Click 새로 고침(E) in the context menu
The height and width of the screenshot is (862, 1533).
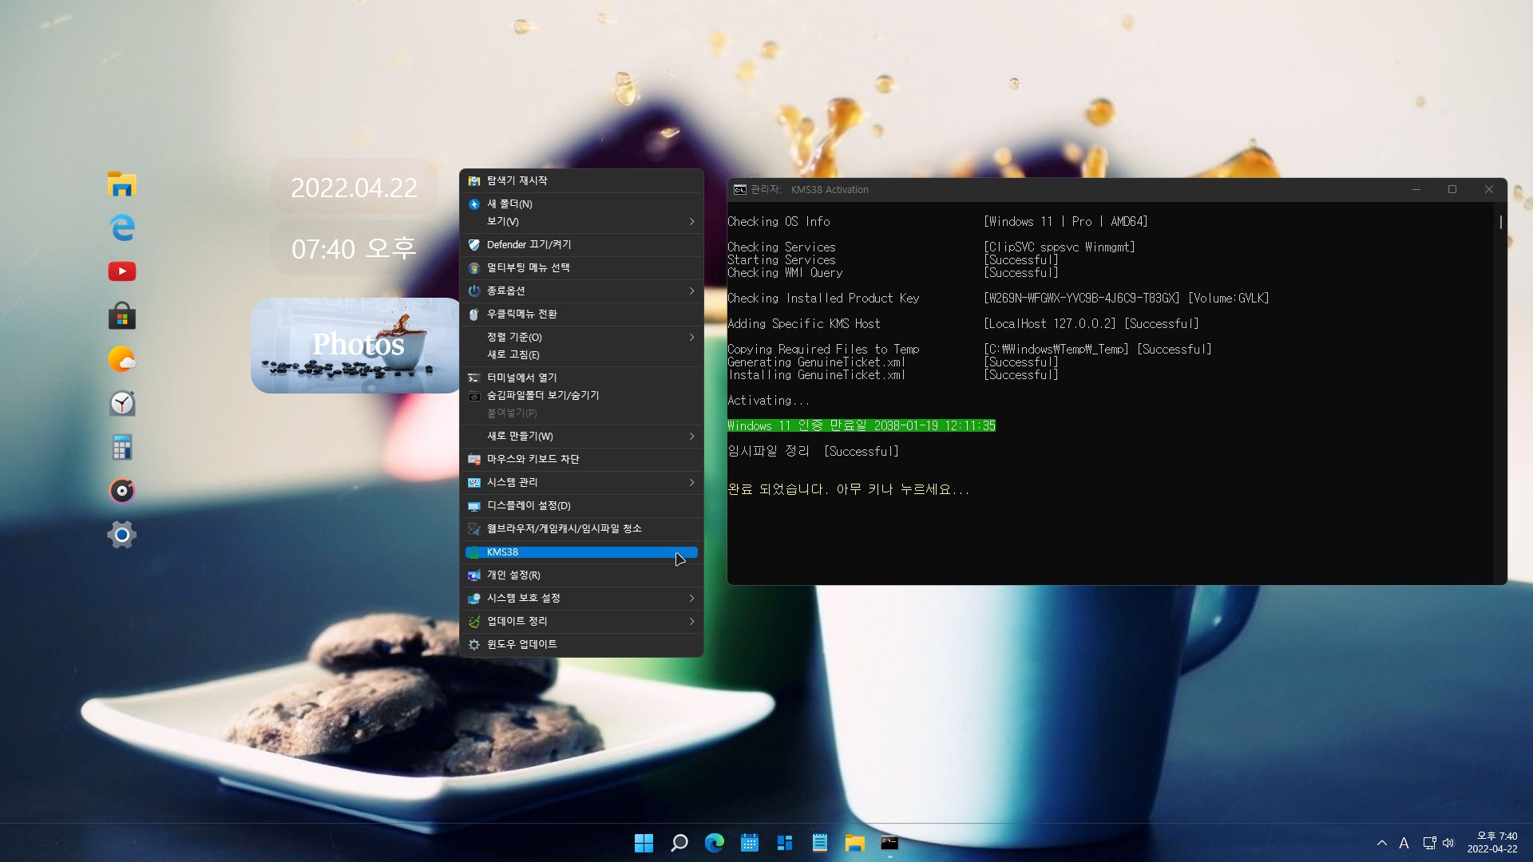pyautogui.click(x=582, y=355)
